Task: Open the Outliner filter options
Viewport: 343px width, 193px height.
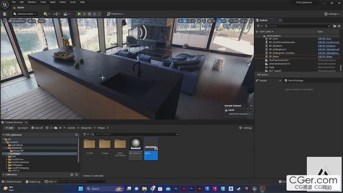Action: point(259,26)
